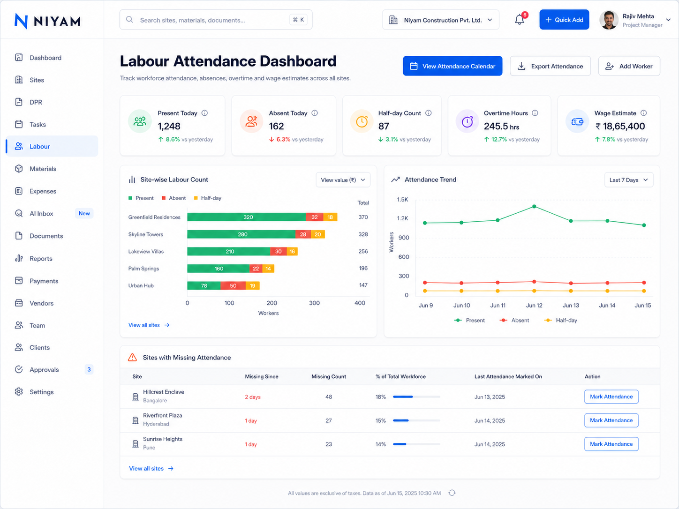
Task: Click the Overtime Hours timer icon
Action: (467, 121)
